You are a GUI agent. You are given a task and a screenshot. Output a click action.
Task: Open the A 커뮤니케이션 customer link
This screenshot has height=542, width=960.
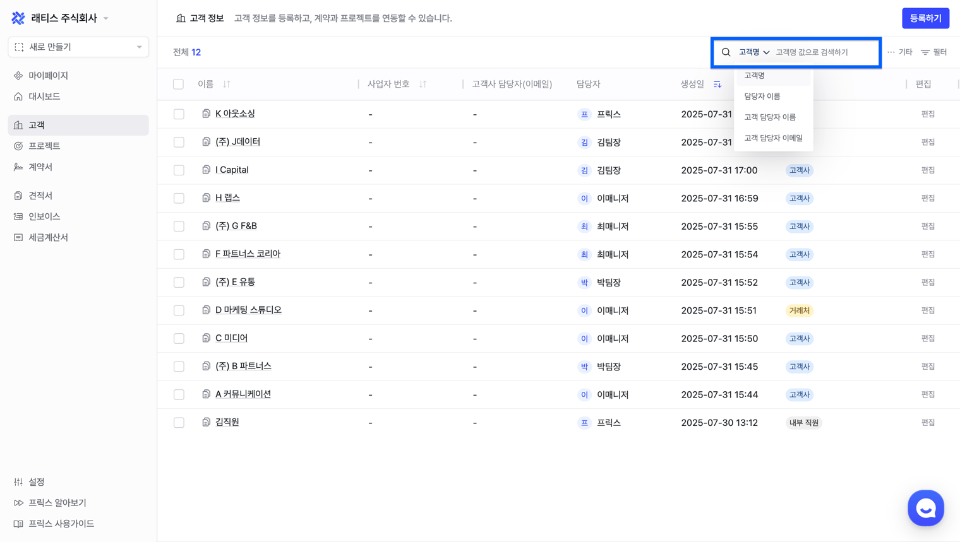click(x=243, y=394)
